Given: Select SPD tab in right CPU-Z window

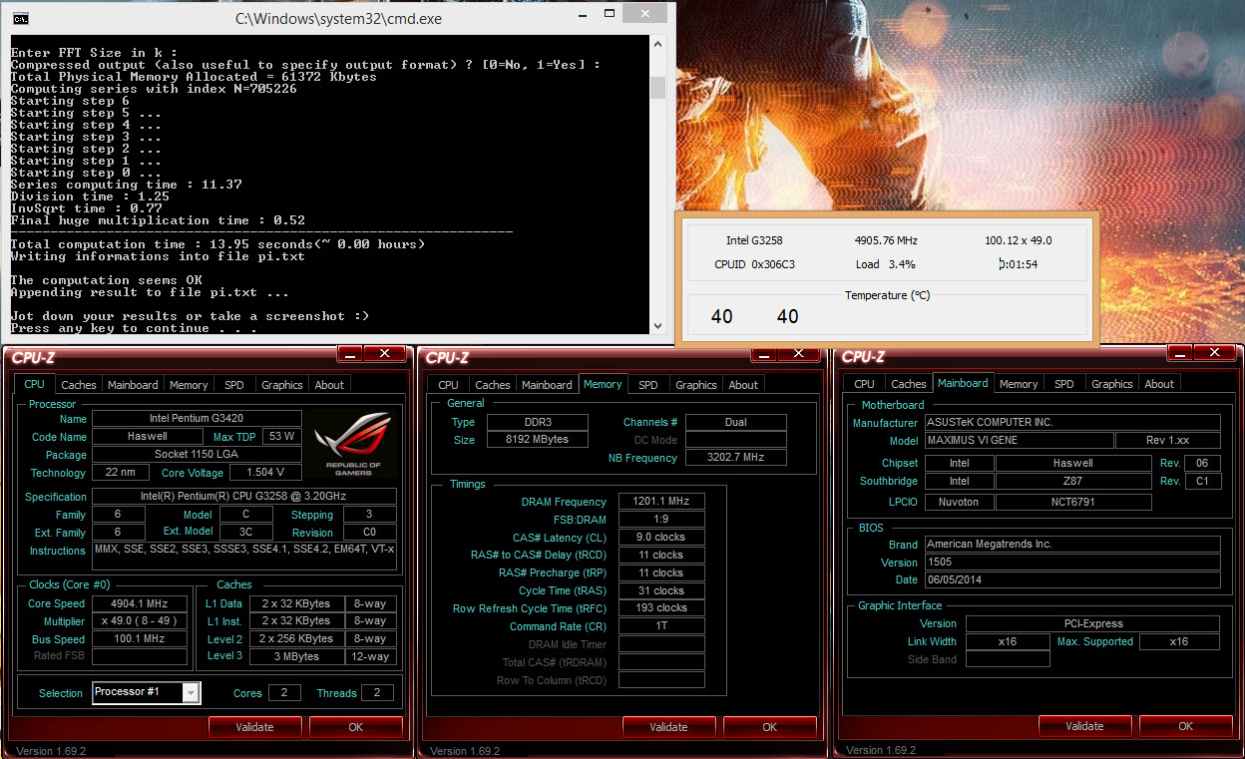Looking at the screenshot, I should pos(1064,384).
